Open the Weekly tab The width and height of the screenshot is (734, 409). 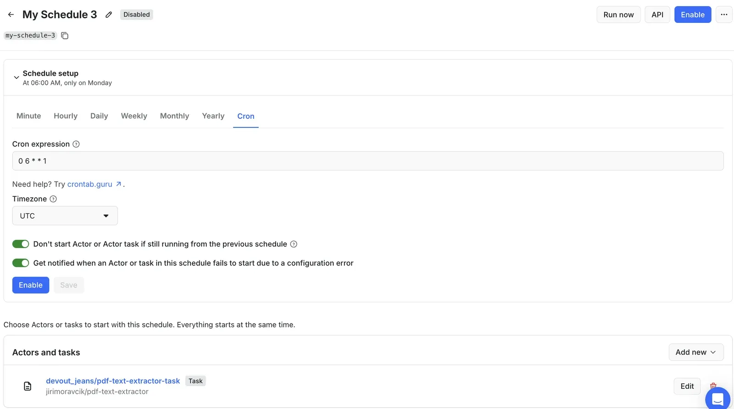click(x=134, y=116)
